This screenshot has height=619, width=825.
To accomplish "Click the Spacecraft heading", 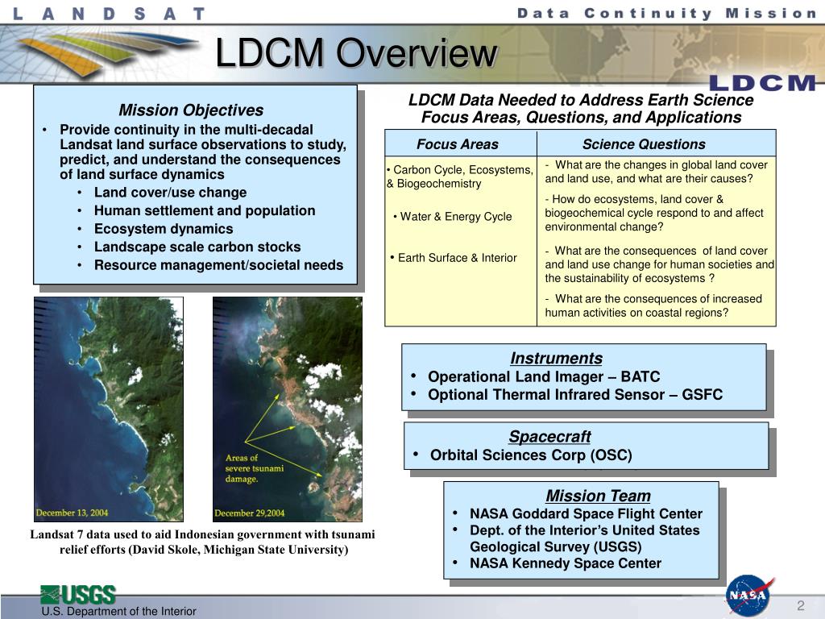I will click(549, 436).
